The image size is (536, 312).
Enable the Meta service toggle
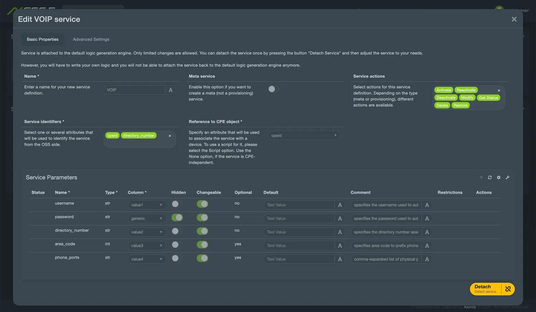coord(273,89)
